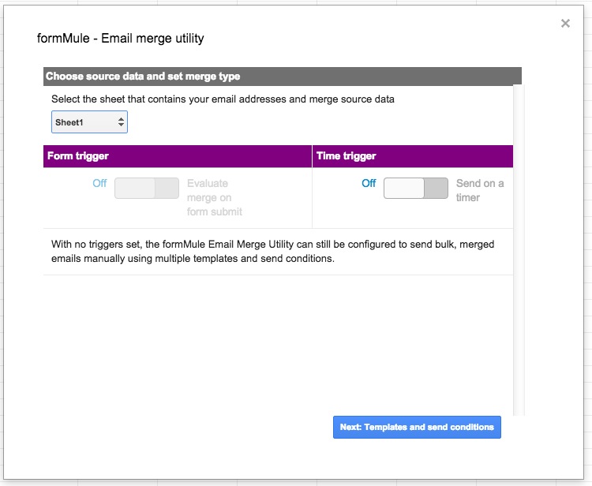Click the Off label under Time trigger
Screen dimensions: 592x486
pyautogui.click(x=369, y=183)
